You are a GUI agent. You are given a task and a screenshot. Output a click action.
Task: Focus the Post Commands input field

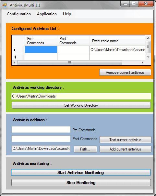41,139
